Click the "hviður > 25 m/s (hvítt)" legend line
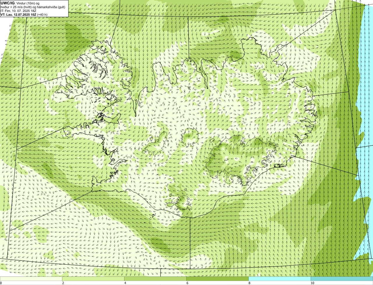Image resolution: width=373 pixels, height=285 pixels. 33,7
